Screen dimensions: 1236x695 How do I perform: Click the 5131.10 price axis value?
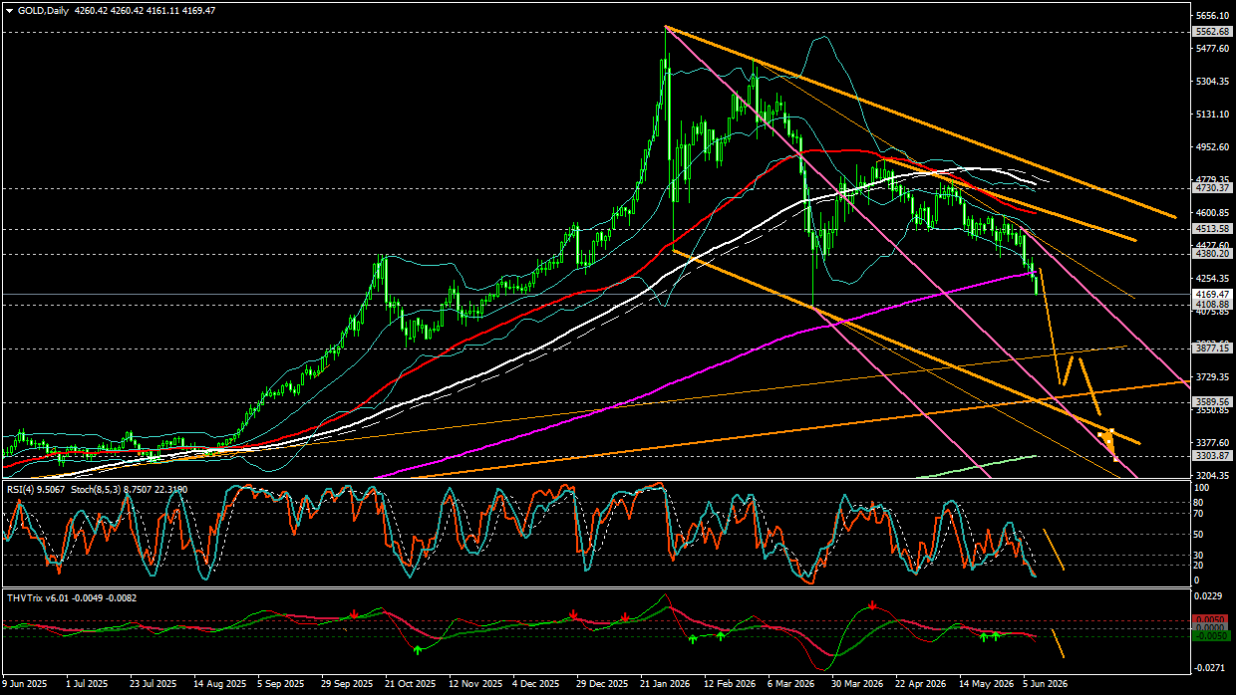tap(1213, 115)
